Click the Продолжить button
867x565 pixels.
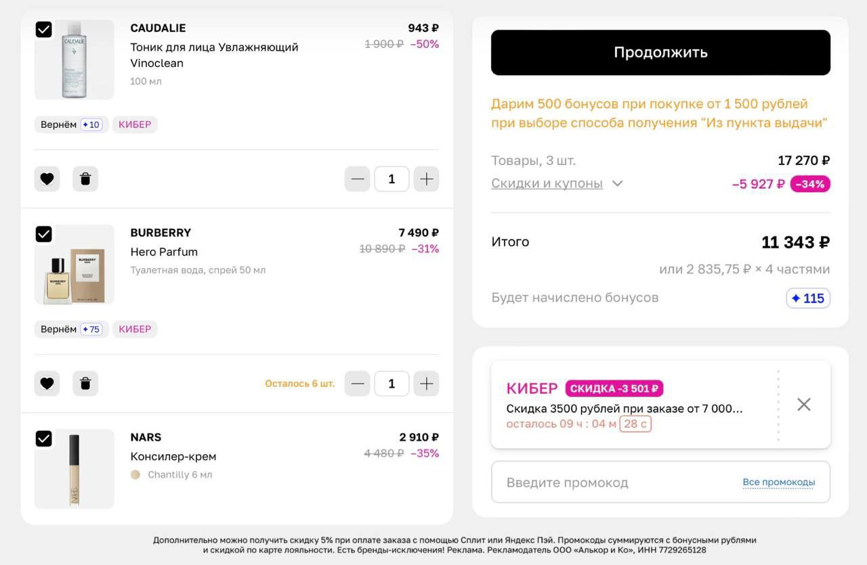pyautogui.click(x=660, y=53)
